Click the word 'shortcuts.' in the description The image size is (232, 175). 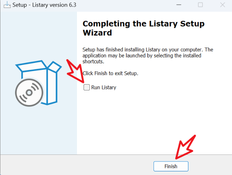click(x=93, y=62)
